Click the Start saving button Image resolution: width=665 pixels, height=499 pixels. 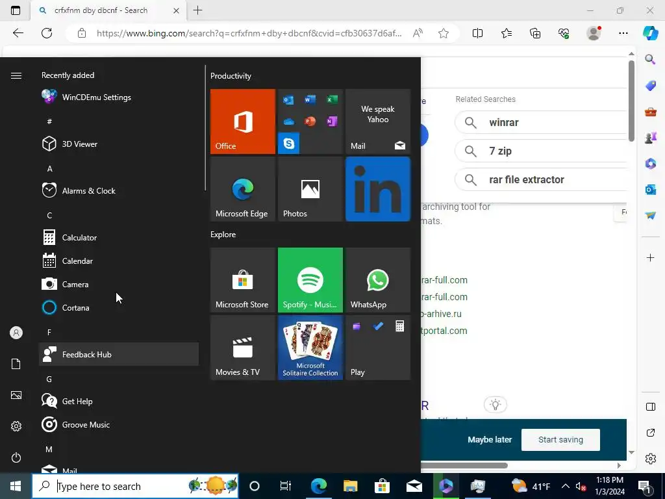click(560, 440)
